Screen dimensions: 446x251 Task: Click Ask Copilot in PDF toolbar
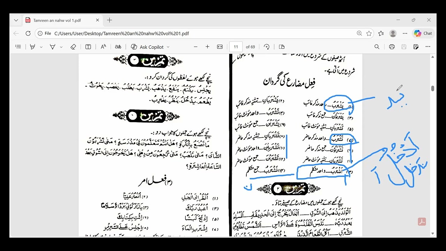(x=147, y=47)
